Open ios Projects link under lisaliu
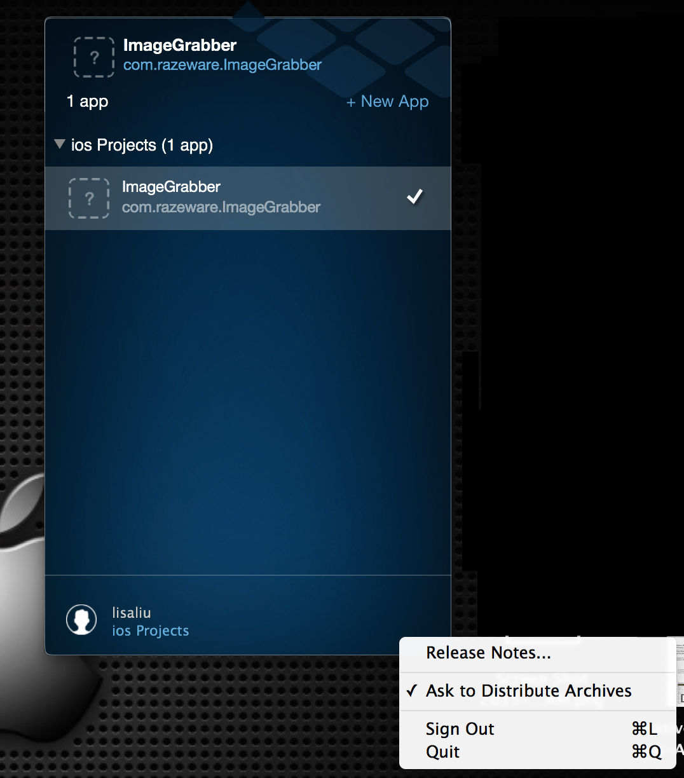 151,631
